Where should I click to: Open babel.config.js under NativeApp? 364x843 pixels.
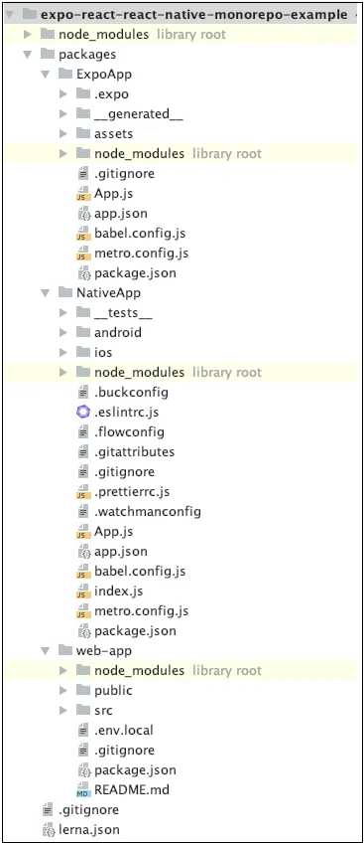point(140,572)
